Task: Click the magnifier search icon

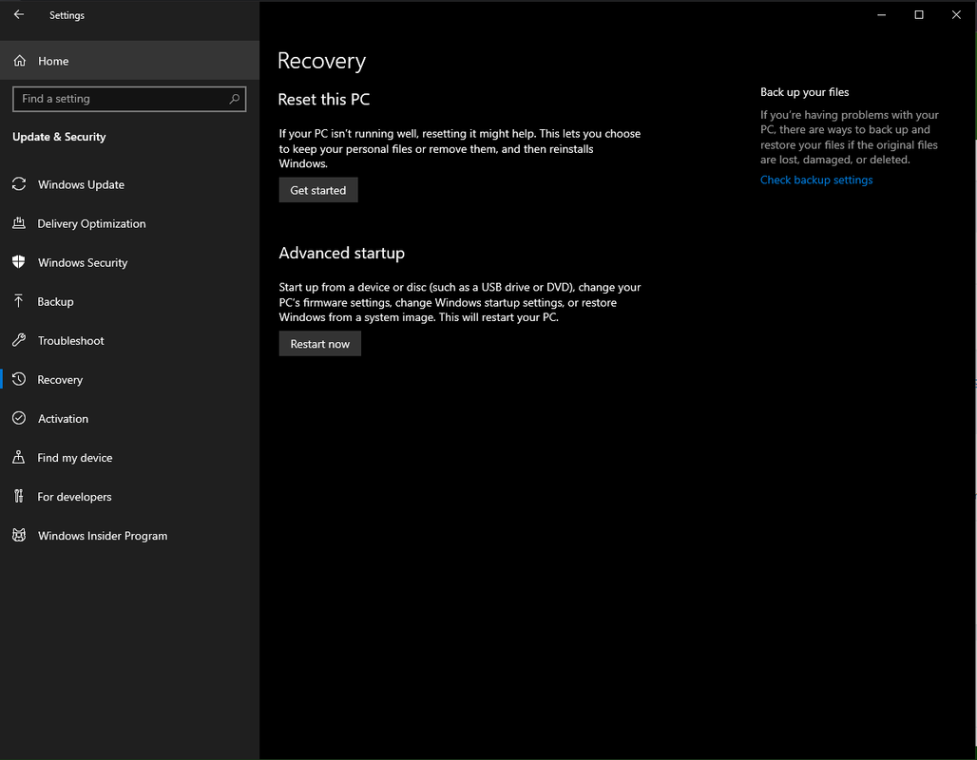Action: [x=235, y=99]
